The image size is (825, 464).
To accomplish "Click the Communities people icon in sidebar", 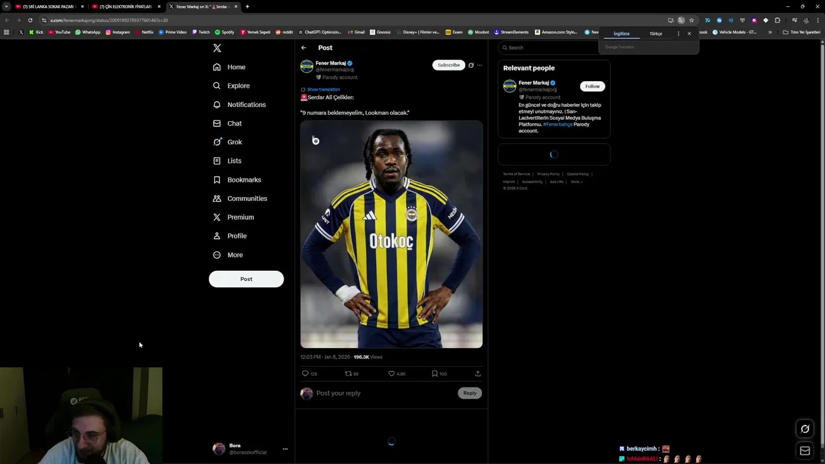I will tap(217, 198).
